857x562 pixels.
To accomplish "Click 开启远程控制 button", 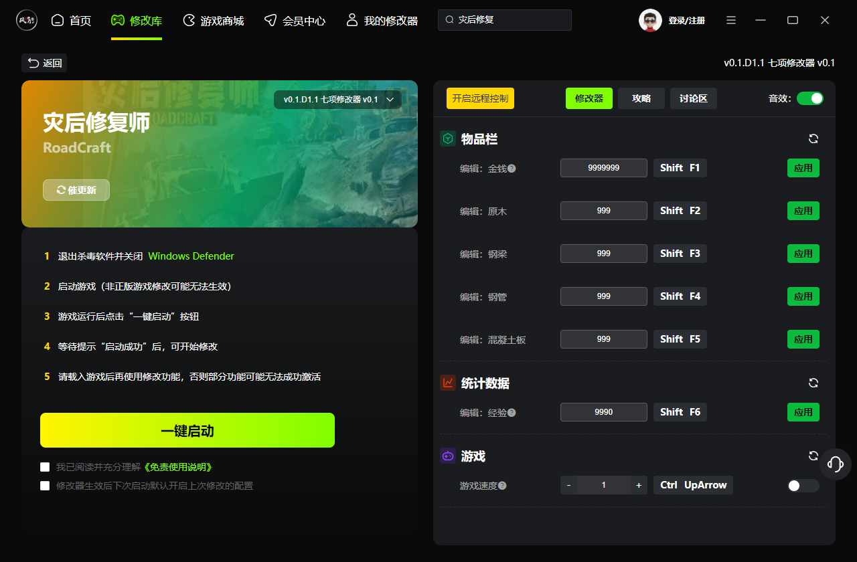I will pos(480,98).
